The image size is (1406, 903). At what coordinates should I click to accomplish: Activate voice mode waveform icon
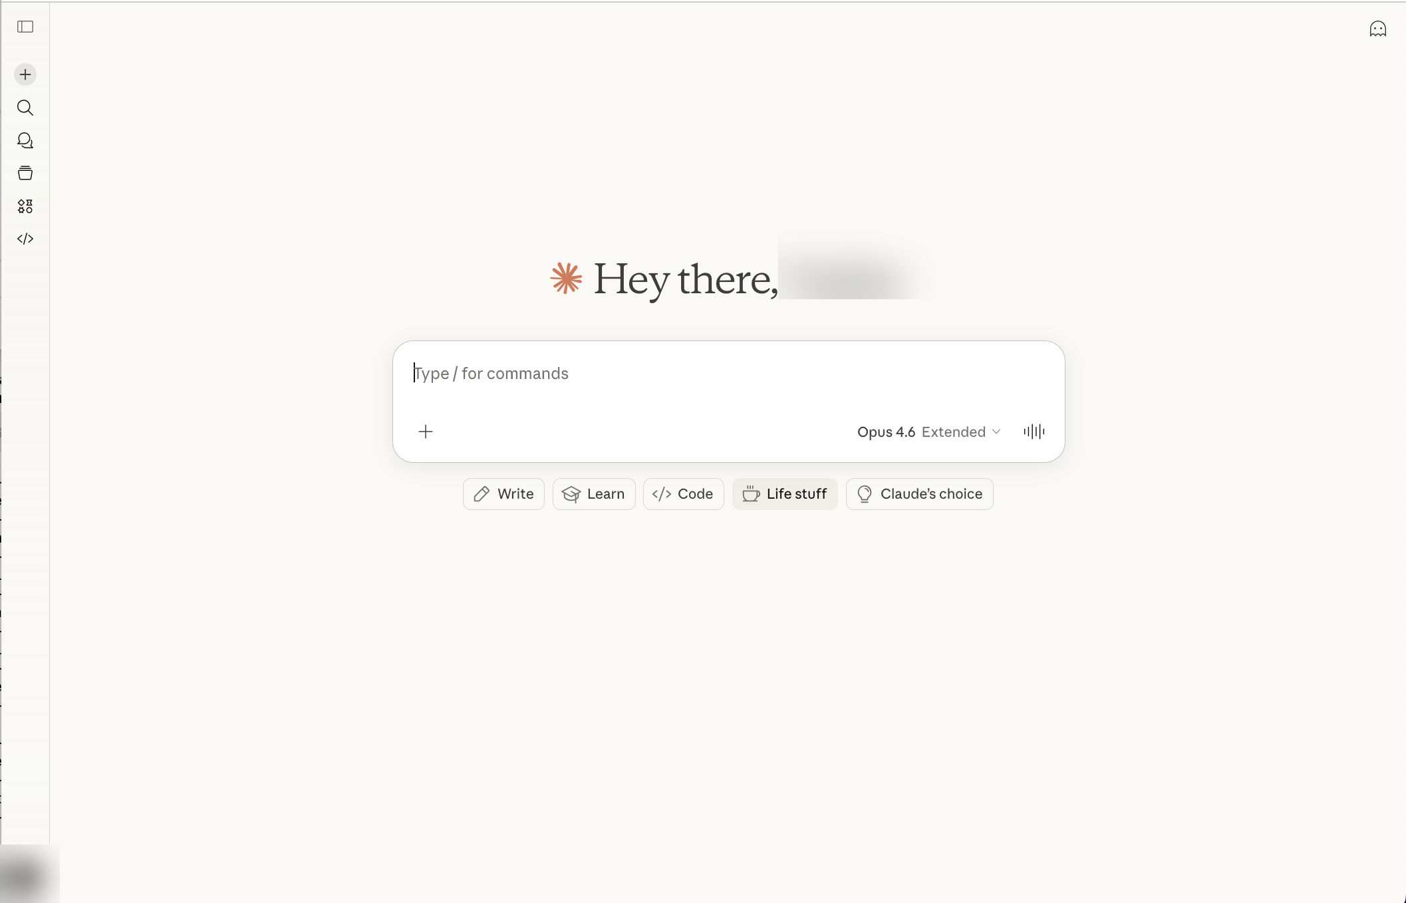click(x=1034, y=432)
